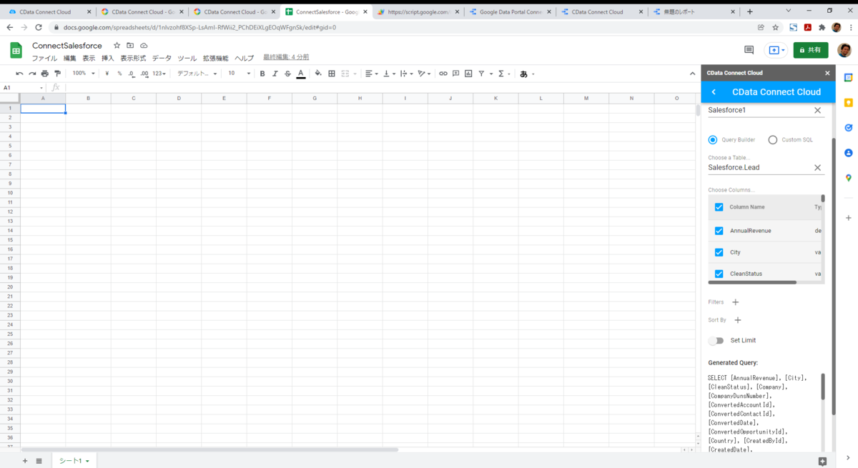The image size is (858, 468).
Task: Open comment history
Action: pyautogui.click(x=749, y=50)
